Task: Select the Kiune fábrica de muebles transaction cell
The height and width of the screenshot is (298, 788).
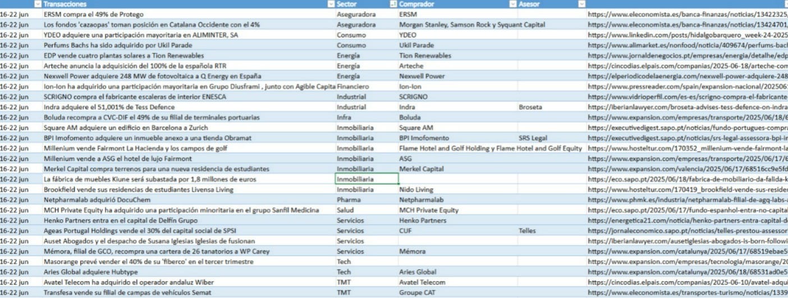Action: click(x=189, y=179)
